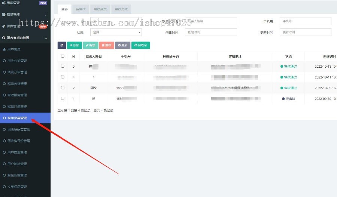Click the name cell 阿文
The image size is (337, 197).
click(x=94, y=88)
